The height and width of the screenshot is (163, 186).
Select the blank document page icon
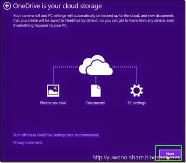click(96, 90)
